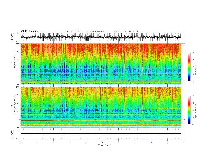Screen dimensions: 207x160
Task: Click the ch.2 "Frequency (kHz)" axis label
Action: 15,104
